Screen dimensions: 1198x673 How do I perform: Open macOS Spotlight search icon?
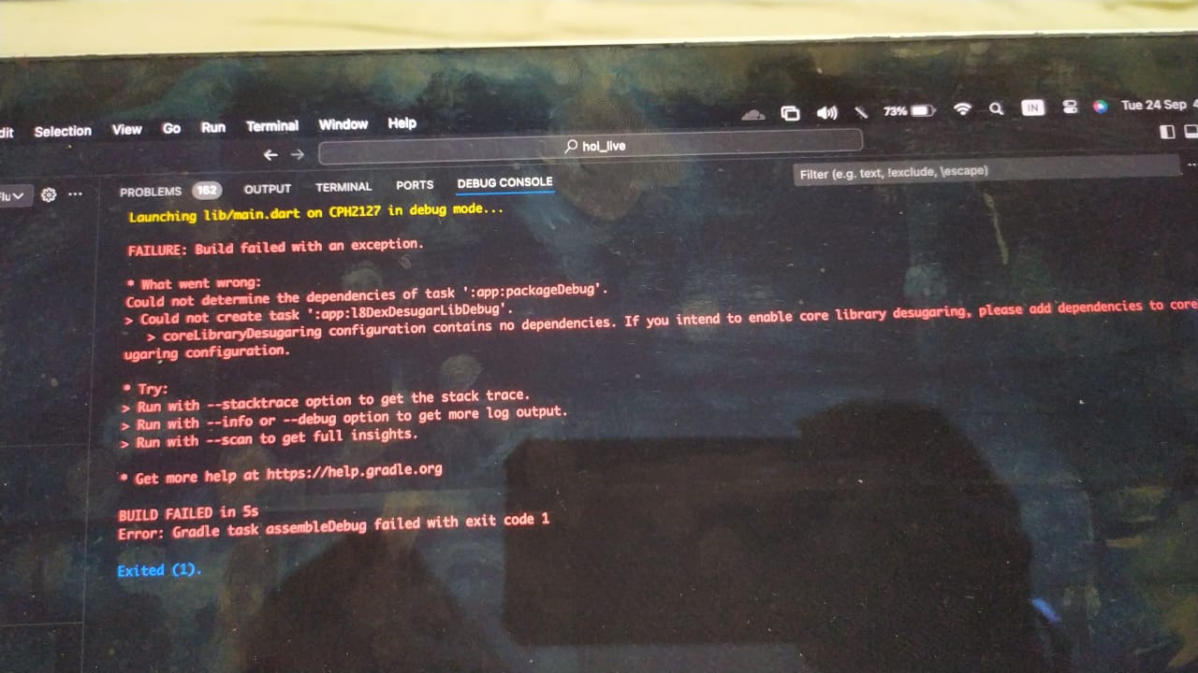pos(996,109)
